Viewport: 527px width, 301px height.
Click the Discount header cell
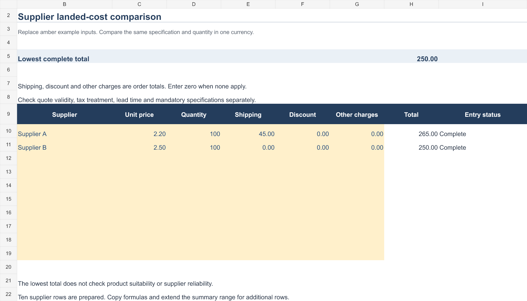303,114
